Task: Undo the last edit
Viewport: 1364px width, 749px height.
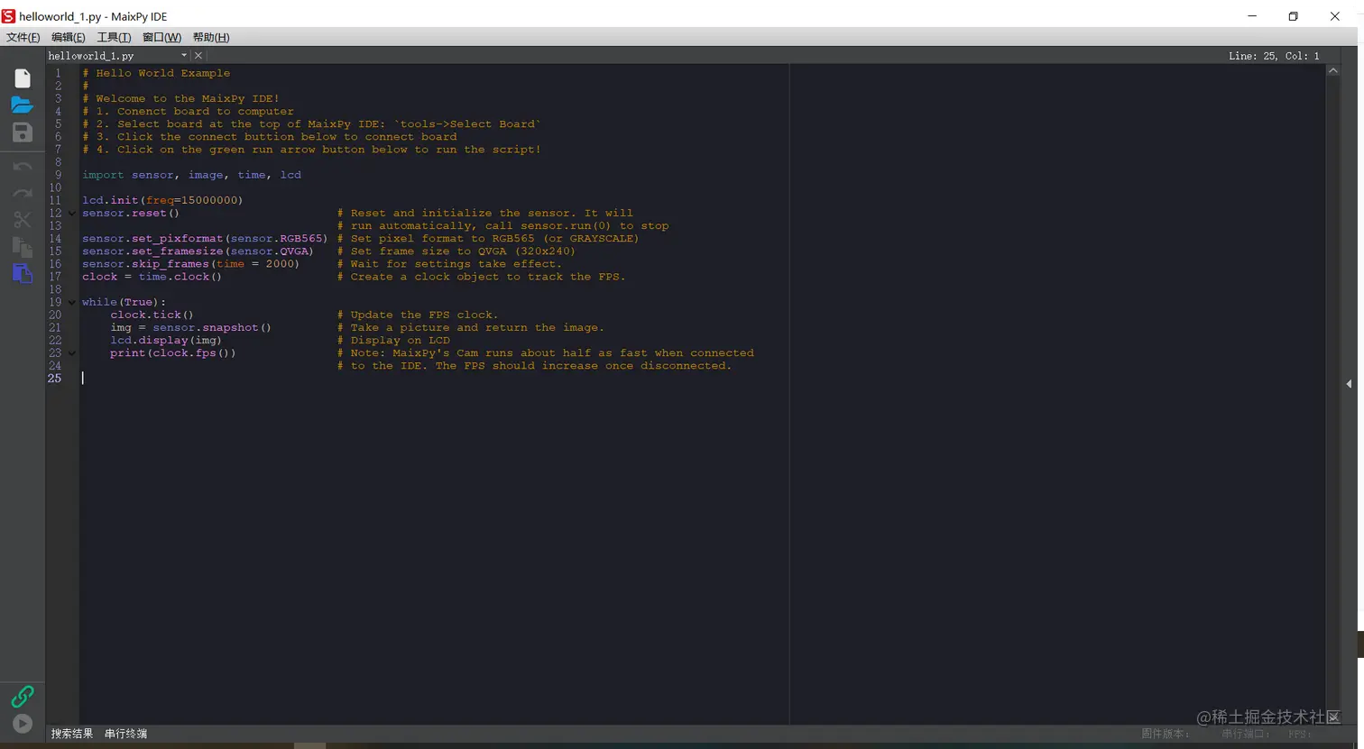Action: click(x=23, y=167)
